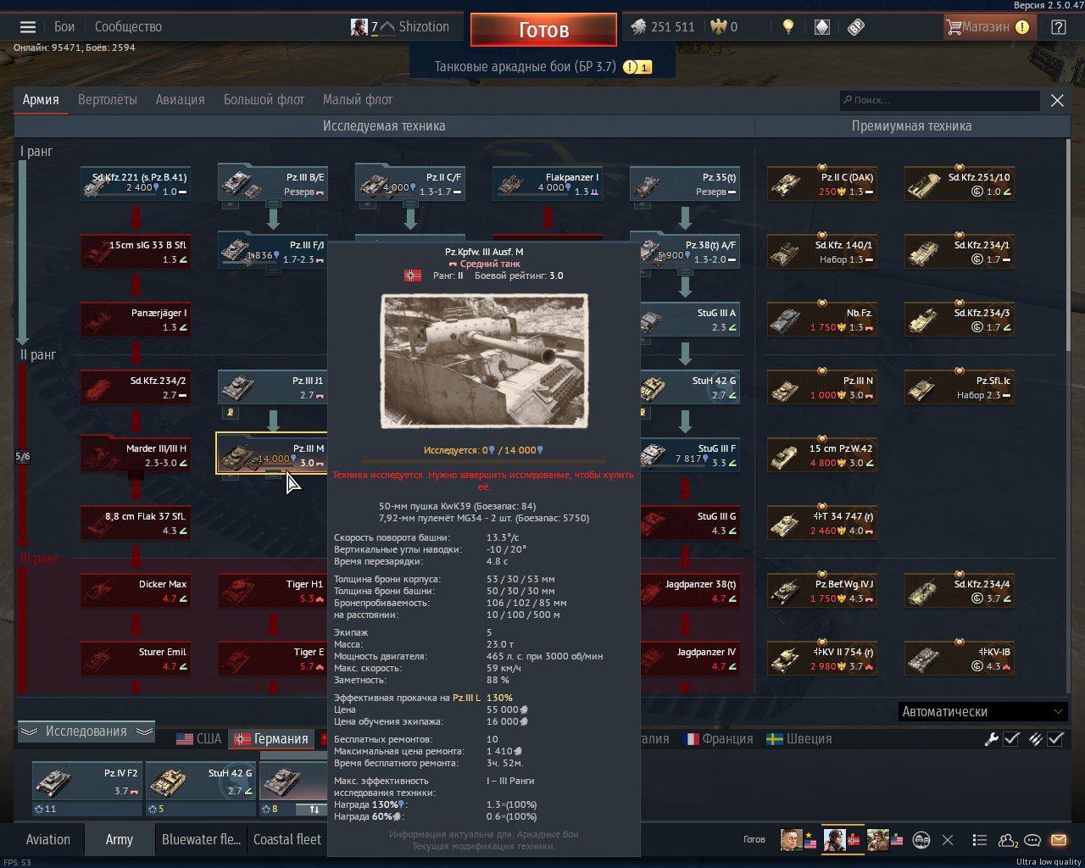The height and width of the screenshot is (868, 1085).
Task: Click the squad members round icon
Action: click(921, 840)
